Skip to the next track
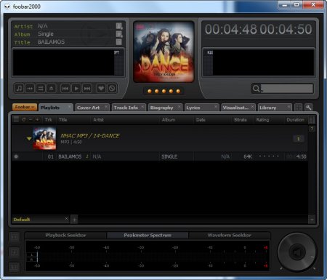This screenshot has height=280, width=327. pyautogui.click(x=87, y=89)
